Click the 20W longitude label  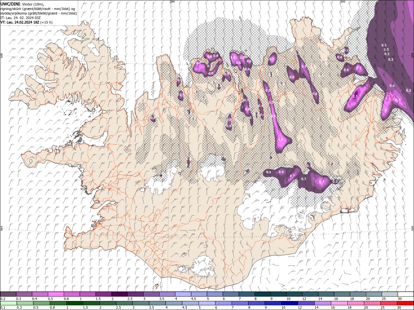tap(172, 2)
